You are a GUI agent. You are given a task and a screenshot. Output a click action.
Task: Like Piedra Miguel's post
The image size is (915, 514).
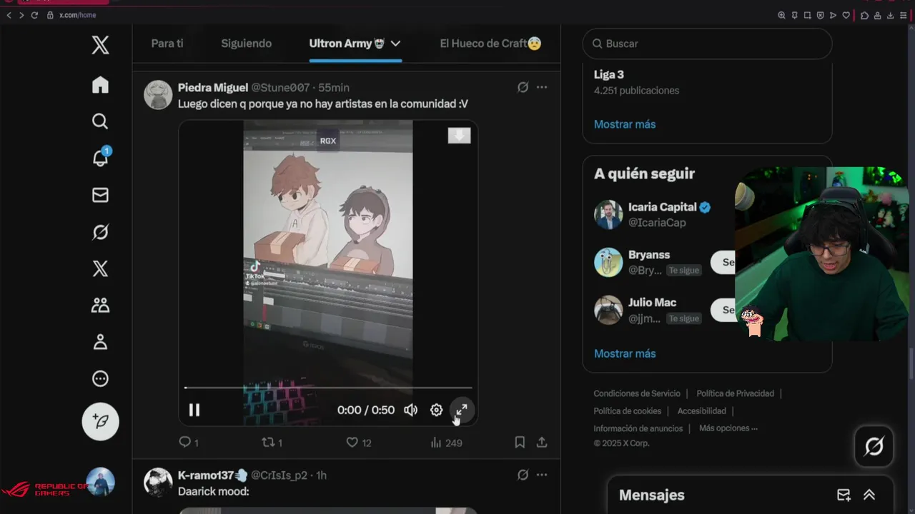358,443
